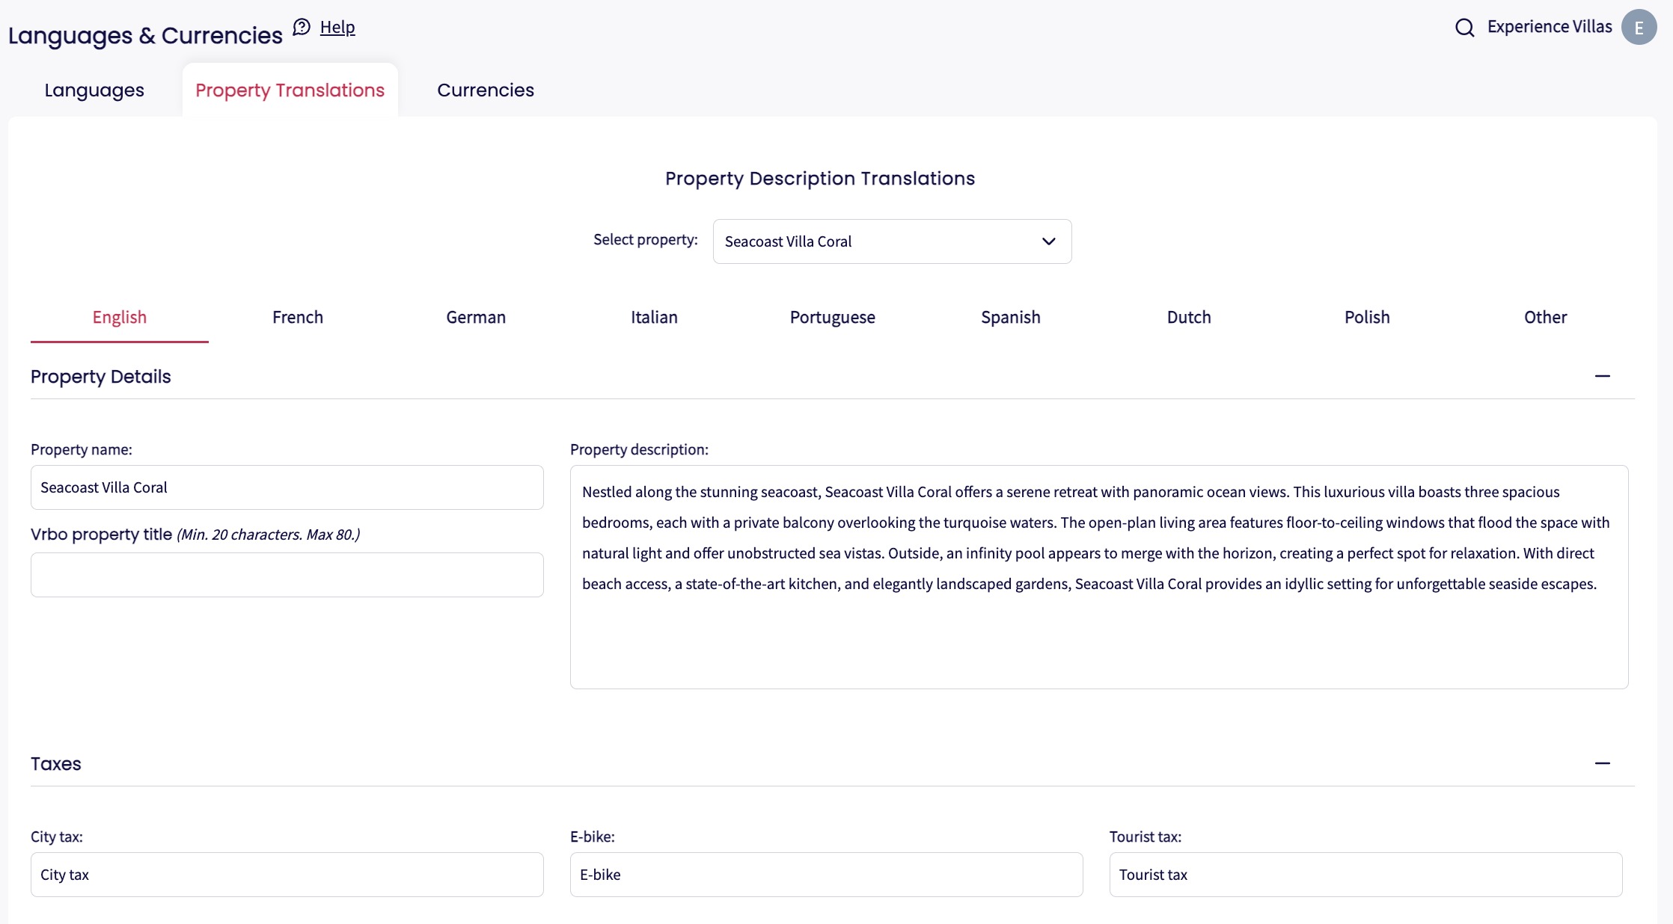1673x924 pixels.
Task: Select the French language tab
Action: point(298,317)
